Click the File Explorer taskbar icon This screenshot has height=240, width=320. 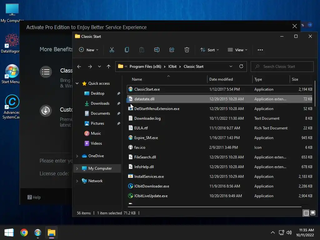point(52,232)
